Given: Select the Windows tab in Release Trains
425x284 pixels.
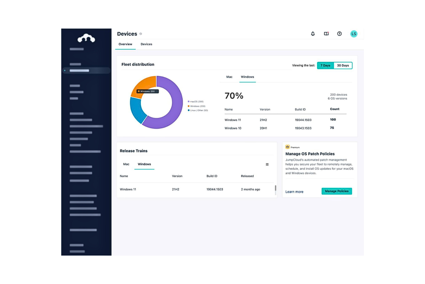Looking at the screenshot, I should 144,164.
